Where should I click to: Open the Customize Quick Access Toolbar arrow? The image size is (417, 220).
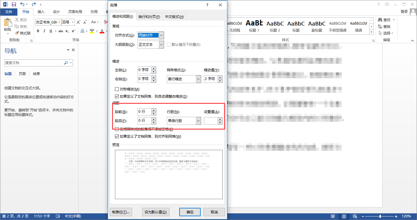click(x=41, y=5)
